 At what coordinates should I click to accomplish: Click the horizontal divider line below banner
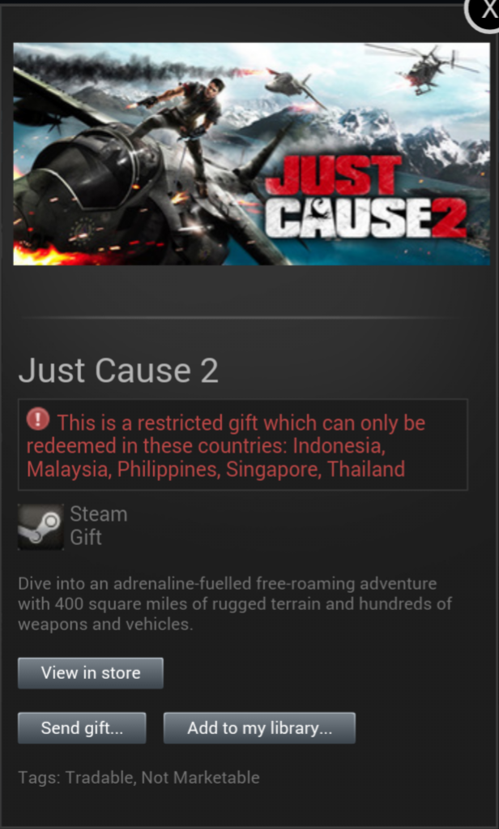point(241,318)
